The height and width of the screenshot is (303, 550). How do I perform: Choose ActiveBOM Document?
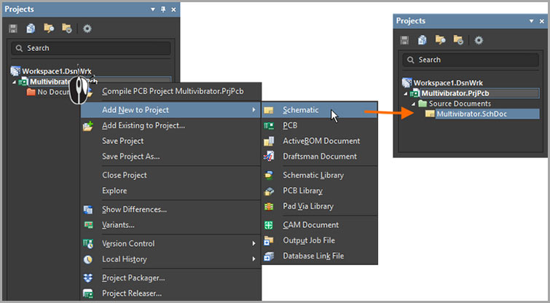(320, 141)
